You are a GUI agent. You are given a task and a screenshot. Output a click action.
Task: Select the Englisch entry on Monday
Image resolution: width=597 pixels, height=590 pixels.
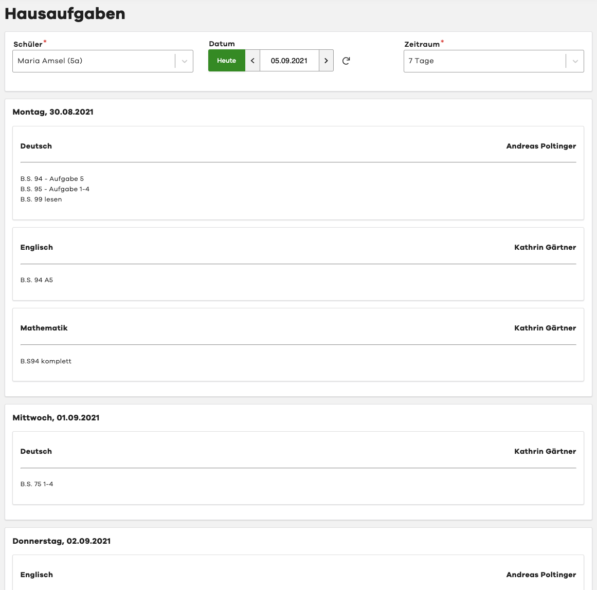(x=37, y=247)
